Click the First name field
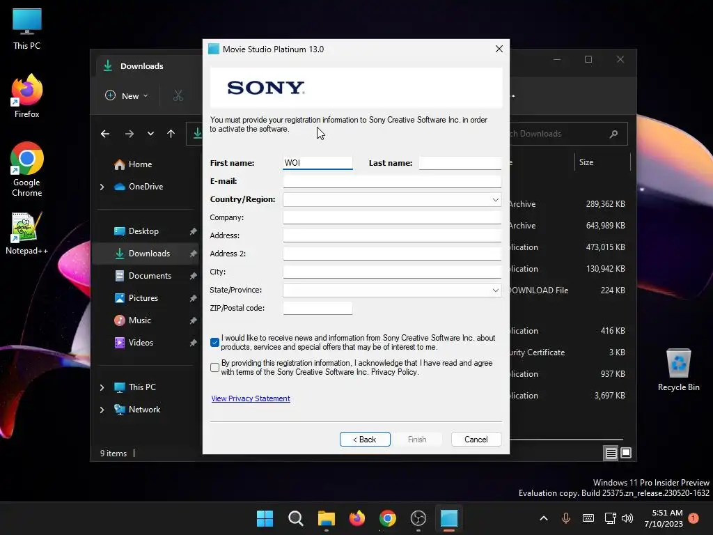The width and height of the screenshot is (713, 535). (x=318, y=163)
